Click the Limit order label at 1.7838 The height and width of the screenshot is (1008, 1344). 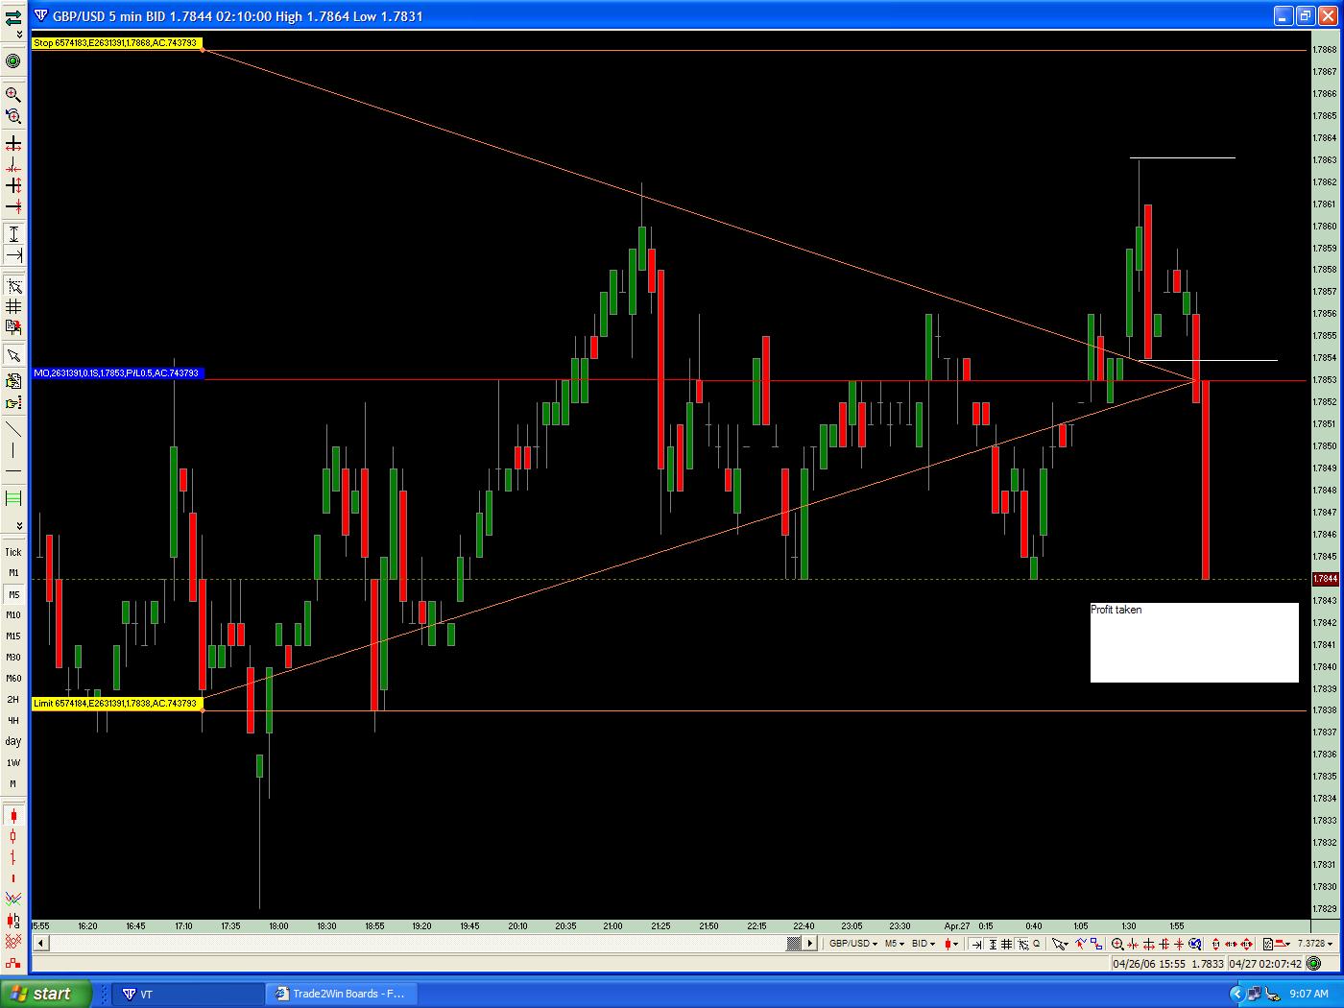[118, 704]
